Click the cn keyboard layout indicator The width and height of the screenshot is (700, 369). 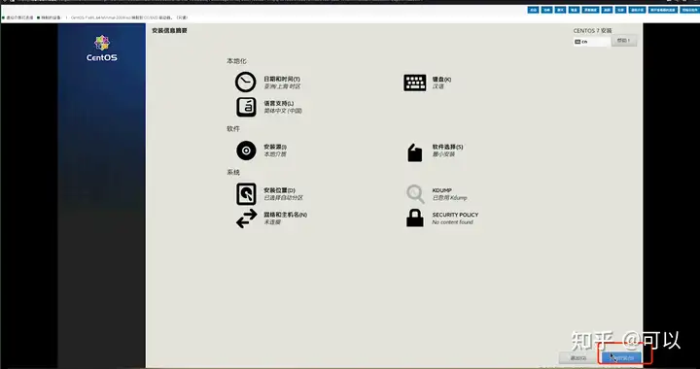click(591, 42)
